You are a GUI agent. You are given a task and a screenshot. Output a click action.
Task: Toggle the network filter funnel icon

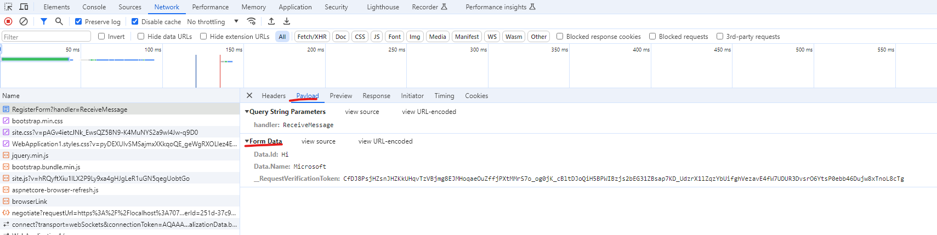point(43,21)
